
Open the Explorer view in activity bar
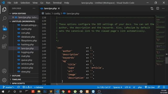(x=4, y=9)
